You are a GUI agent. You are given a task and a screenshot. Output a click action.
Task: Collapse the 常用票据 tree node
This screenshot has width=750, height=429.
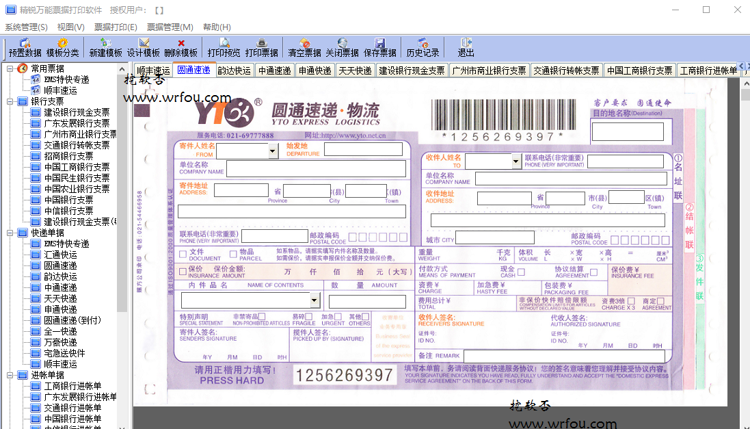coord(10,69)
